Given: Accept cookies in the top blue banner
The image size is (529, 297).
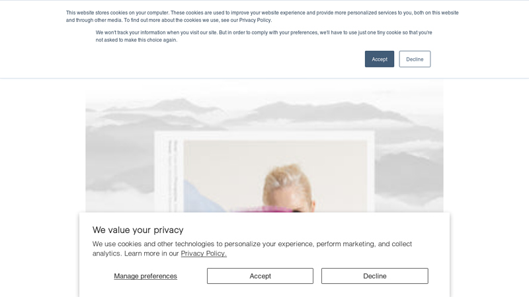Looking at the screenshot, I should [x=379, y=59].
